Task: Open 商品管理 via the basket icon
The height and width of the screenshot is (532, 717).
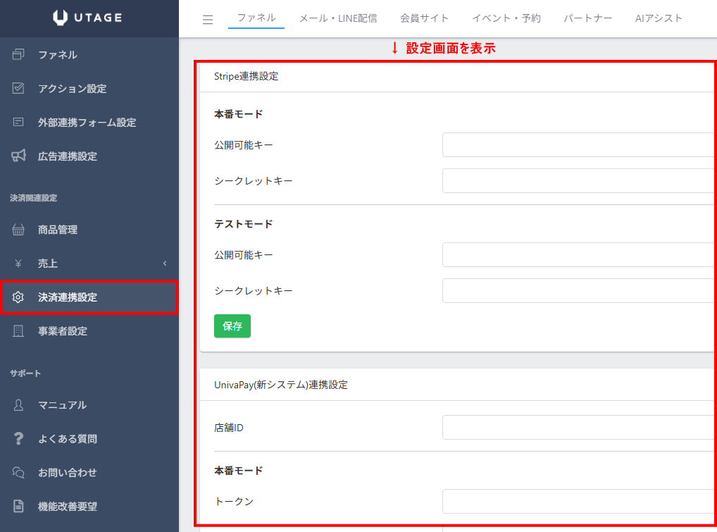Action: point(19,230)
